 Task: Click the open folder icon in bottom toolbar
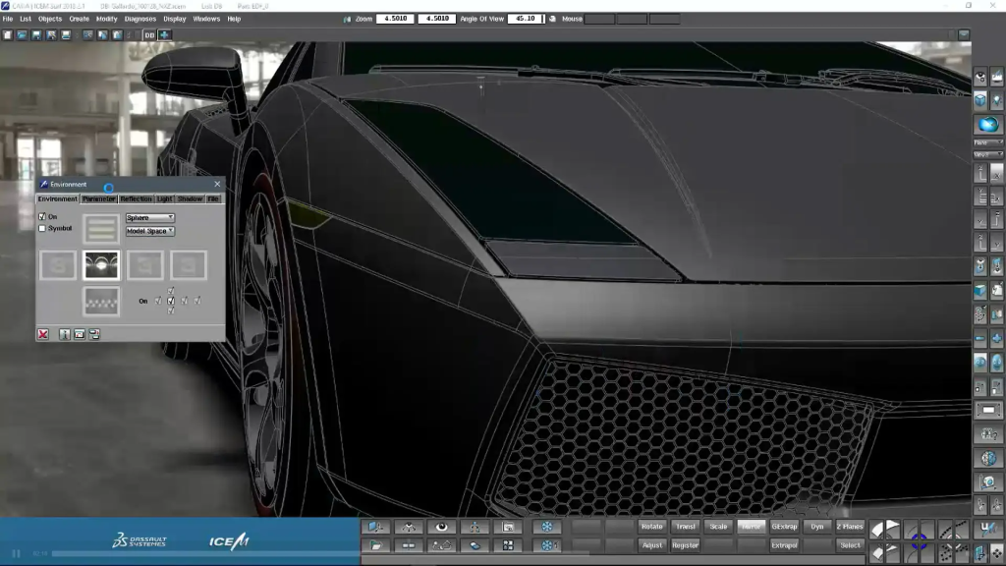tap(376, 545)
